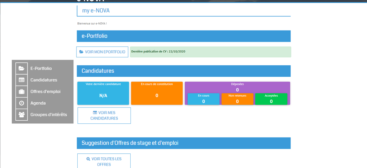Viewport: 367px width, 168px height.
Task: Select the green Acceptées status box
Action: [271, 99]
